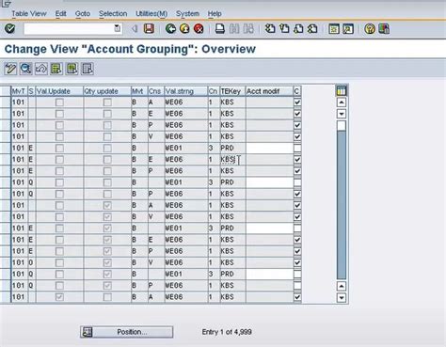Click the Position... button
446x347 pixels.
tap(126, 332)
